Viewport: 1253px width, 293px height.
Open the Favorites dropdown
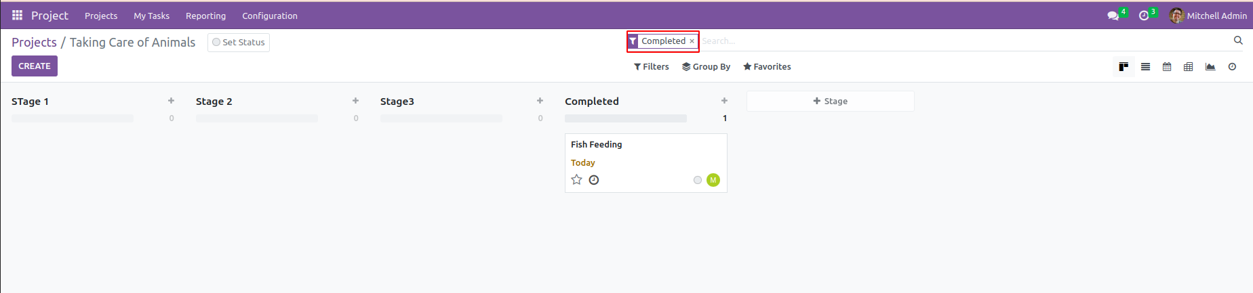[x=767, y=66]
